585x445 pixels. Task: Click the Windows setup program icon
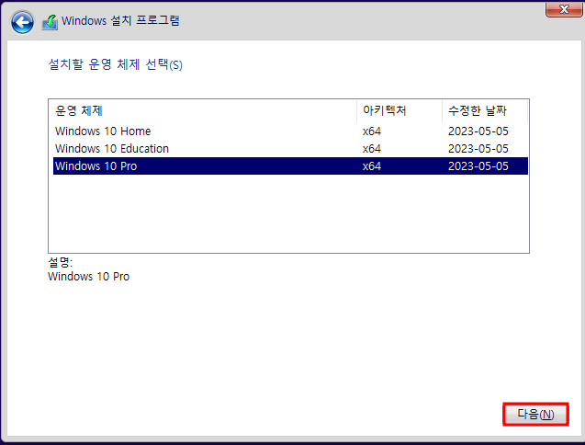coord(50,22)
